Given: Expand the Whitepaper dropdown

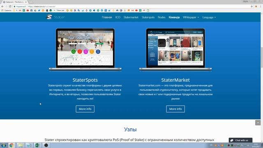Looking at the screenshot, I should [191, 17].
